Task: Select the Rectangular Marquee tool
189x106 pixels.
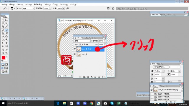Action: [x=3, y=21]
